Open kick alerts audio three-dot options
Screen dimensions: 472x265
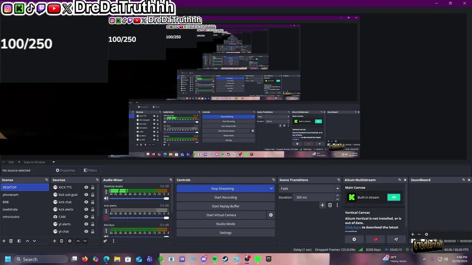pos(106,212)
